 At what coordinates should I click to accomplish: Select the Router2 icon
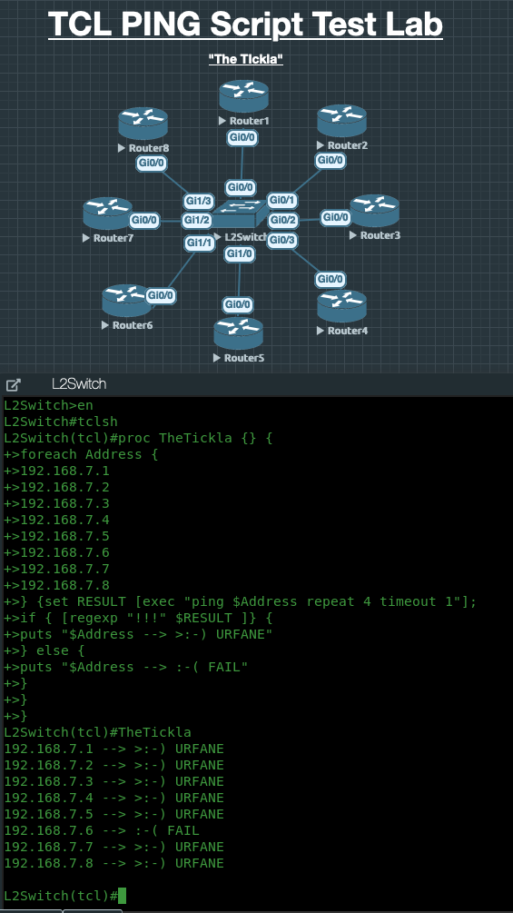pyautogui.click(x=342, y=121)
